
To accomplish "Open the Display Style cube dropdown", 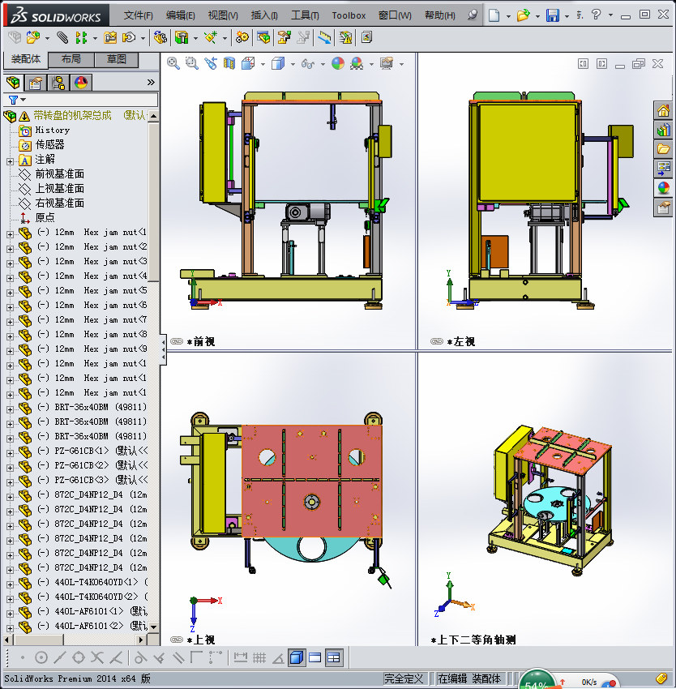I will coord(293,65).
